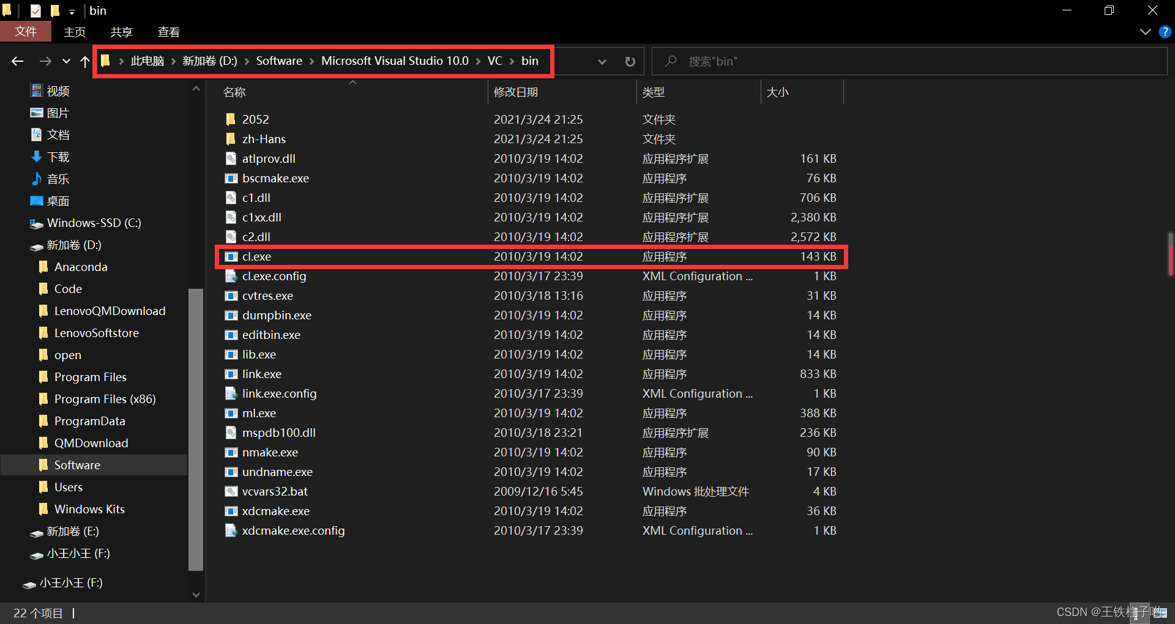The height and width of the screenshot is (624, 1175).
Task: Go back with the left arrow button
Action: click(x=18, y=61)
